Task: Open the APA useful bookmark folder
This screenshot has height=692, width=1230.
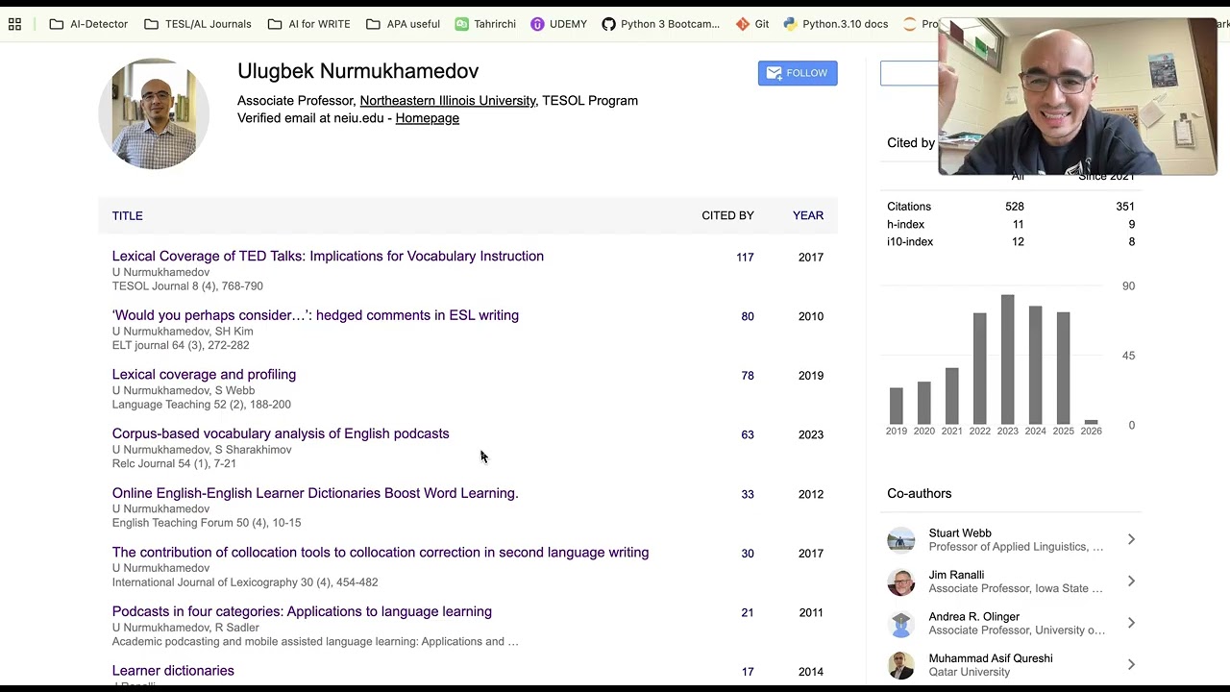Action: (404, 24)
